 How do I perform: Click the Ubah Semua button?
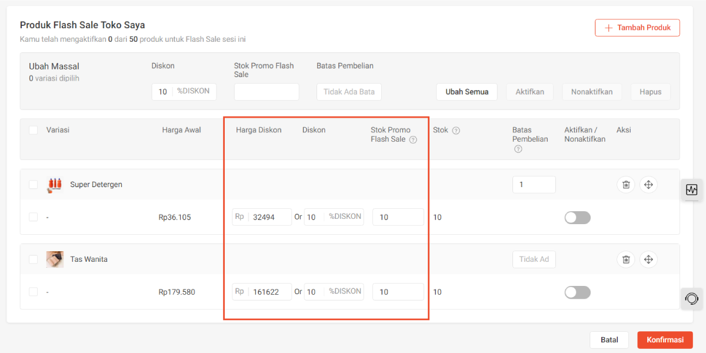point(467,92)
